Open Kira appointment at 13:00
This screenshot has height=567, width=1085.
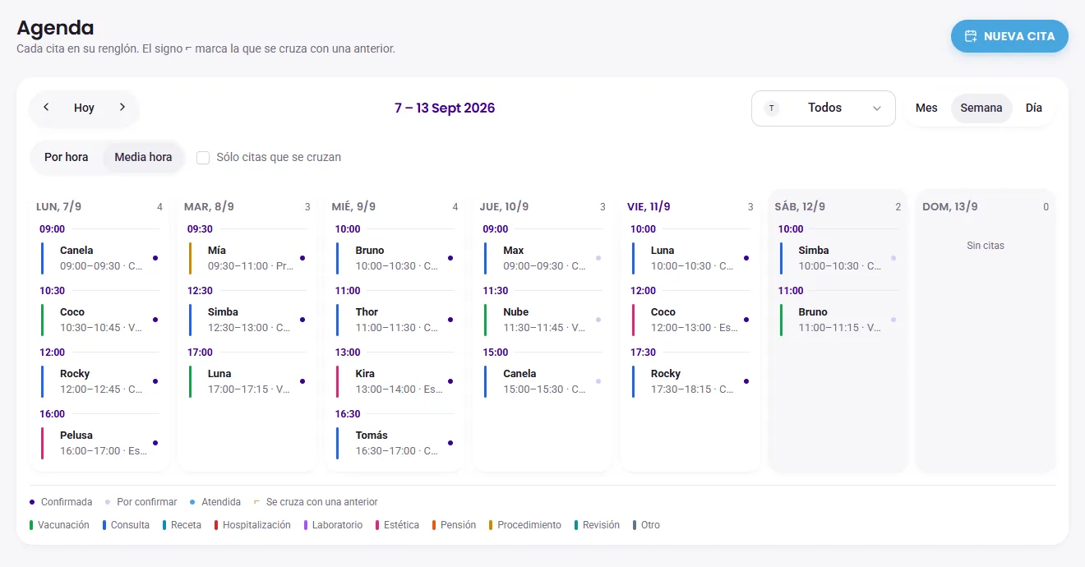395,381
